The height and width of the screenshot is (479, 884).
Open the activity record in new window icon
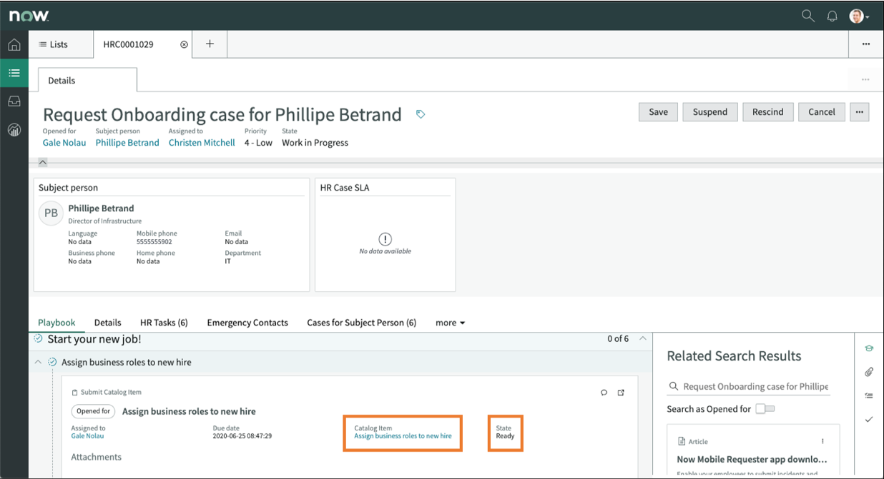tap(621, 393)
